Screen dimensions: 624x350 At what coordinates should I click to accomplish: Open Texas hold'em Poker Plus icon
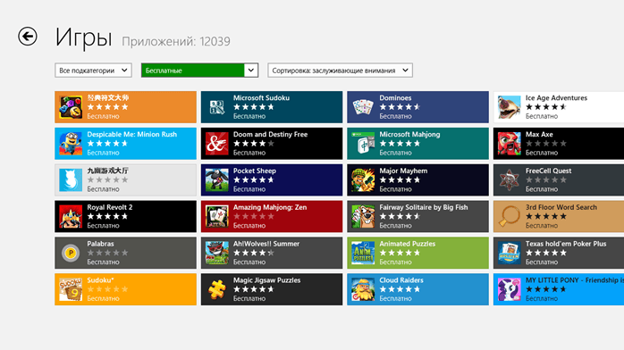[x=509, y=253]
